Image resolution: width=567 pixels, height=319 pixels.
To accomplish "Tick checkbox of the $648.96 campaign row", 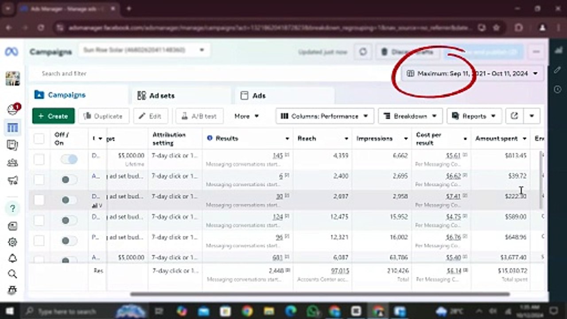I will [39, 241].
